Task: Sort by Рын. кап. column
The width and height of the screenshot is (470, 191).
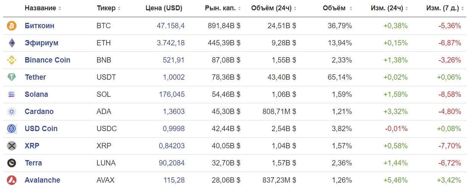Action: (223, 8)
